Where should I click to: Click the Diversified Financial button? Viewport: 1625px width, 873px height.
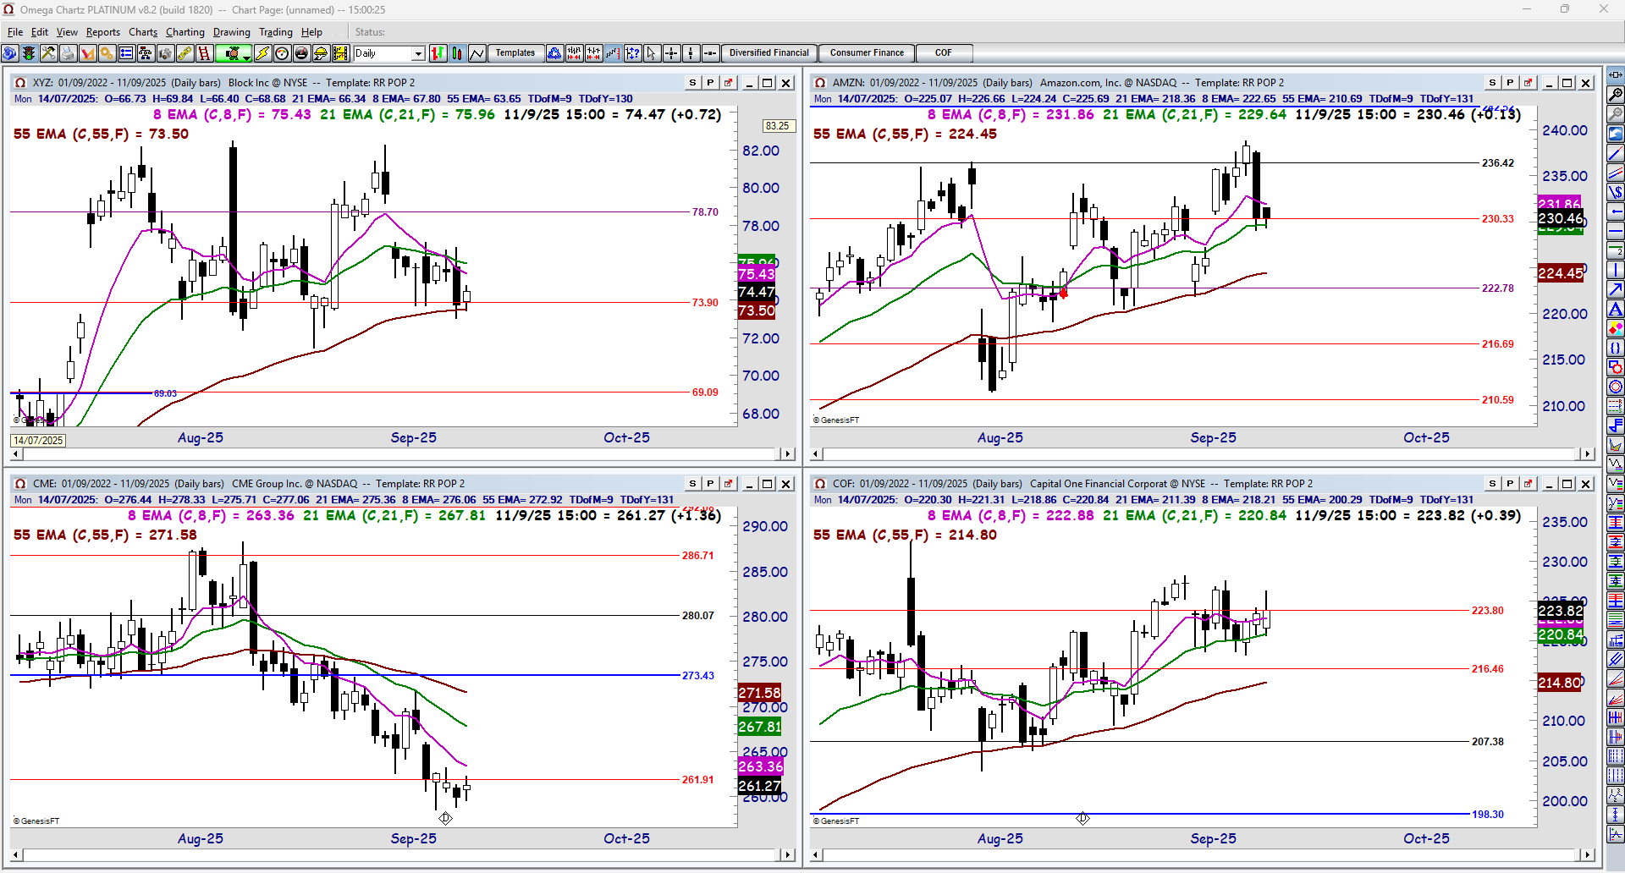click(769, 53)
